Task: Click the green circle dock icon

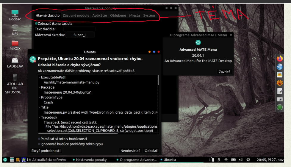Action: coord(279,107)
